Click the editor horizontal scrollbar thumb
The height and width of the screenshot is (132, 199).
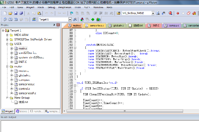125,111
